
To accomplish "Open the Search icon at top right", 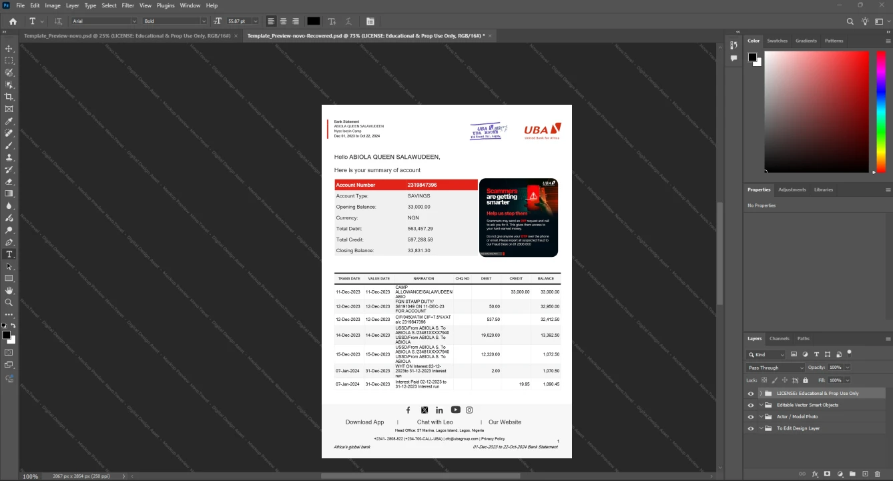I will pos(850,21).
